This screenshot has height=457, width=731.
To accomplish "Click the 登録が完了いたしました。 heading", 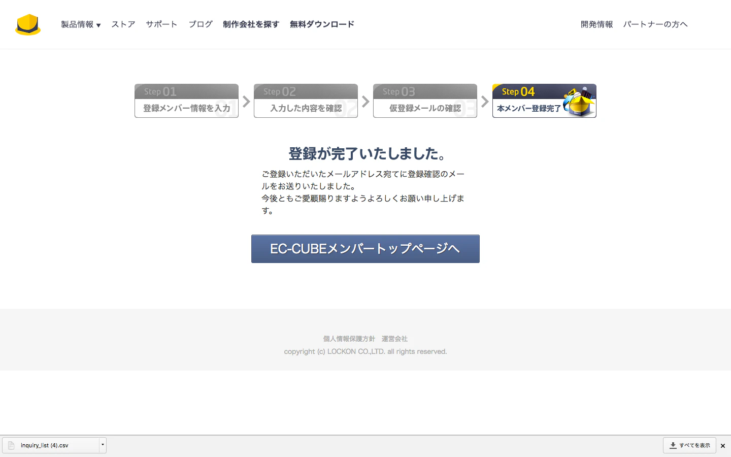I will coord(365,153).
